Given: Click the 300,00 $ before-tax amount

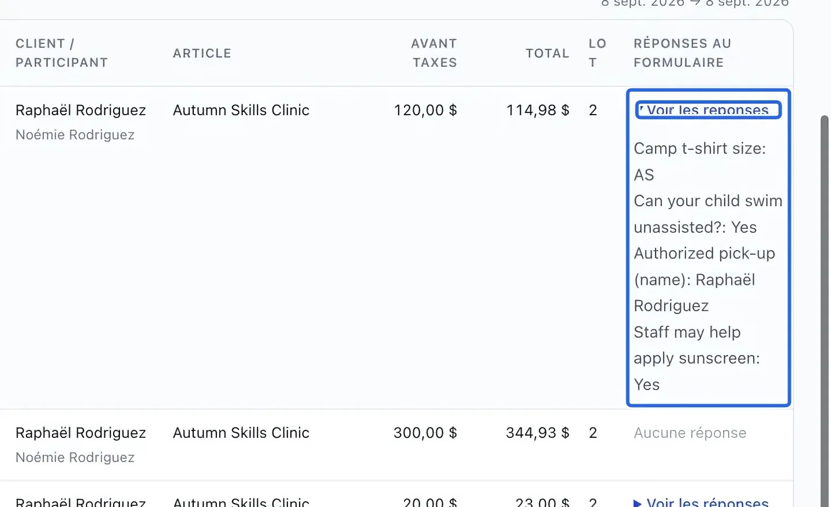Looking at the screenshot, I should [425, 433].
